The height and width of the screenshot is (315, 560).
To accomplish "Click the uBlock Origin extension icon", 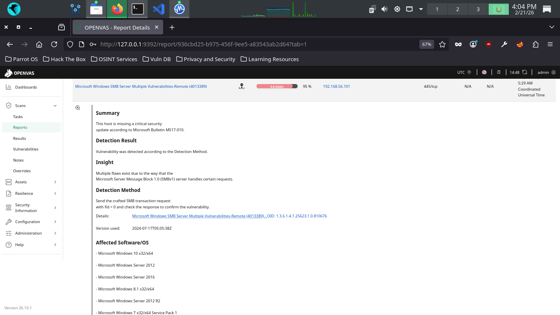I will 489,44.
